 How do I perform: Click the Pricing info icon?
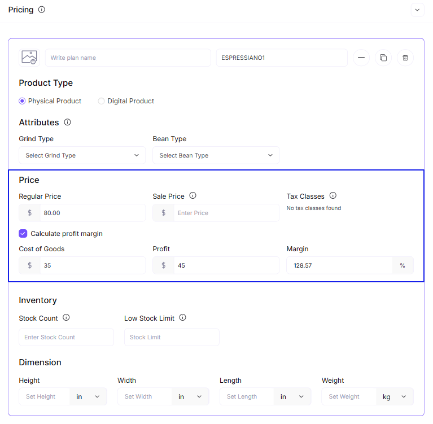click(42, 10)
